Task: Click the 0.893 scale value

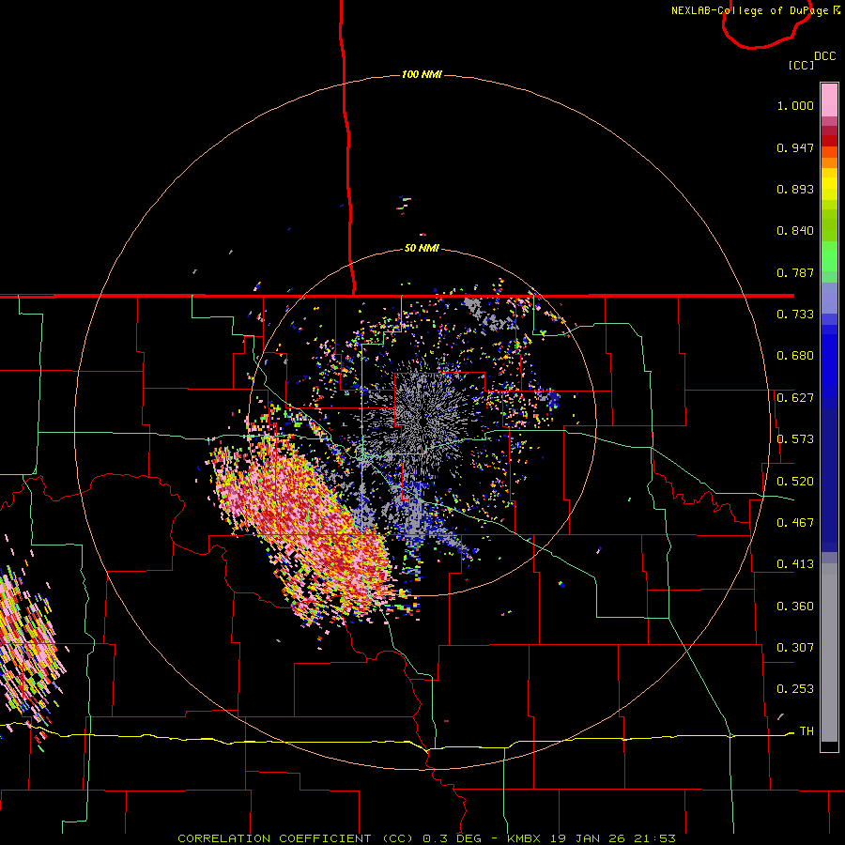Action: 795,189
